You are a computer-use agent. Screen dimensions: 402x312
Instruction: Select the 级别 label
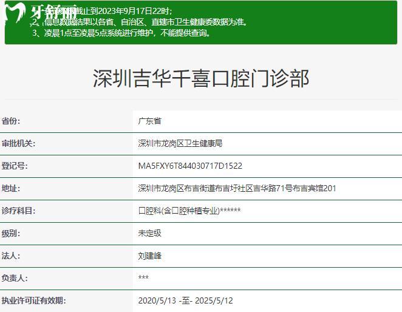point(11,233)
